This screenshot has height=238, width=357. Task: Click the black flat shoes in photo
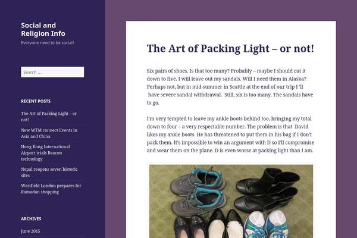[190, 227]
